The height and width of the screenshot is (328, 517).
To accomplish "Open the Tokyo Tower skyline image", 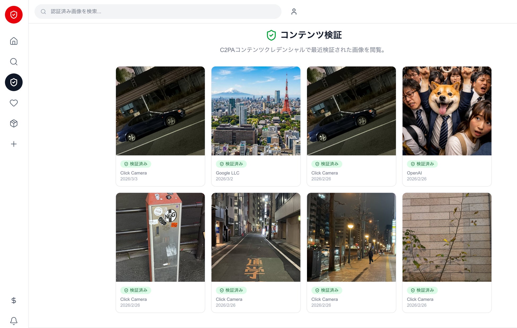I will 256,111.
